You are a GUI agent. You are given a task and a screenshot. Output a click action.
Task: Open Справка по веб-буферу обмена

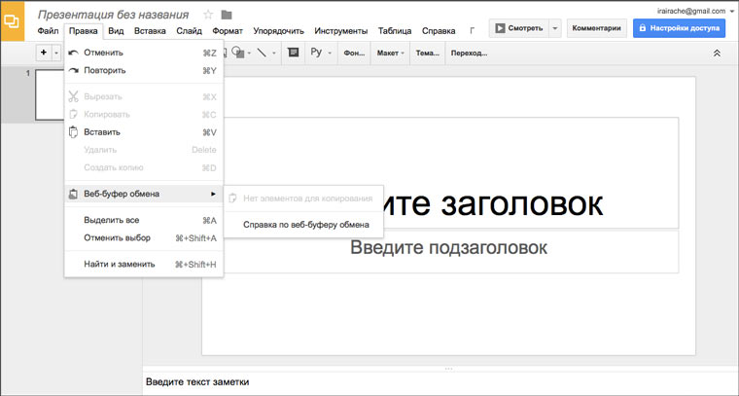pos(305,225)
